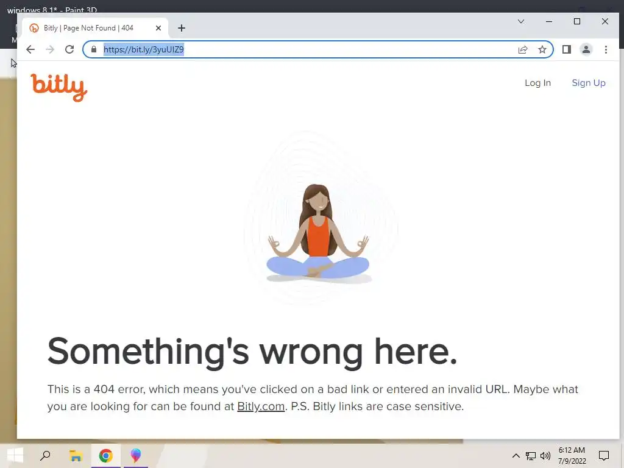Bookmark this tab with star icon
Screen dimensions: 624x468
[542, 49]
